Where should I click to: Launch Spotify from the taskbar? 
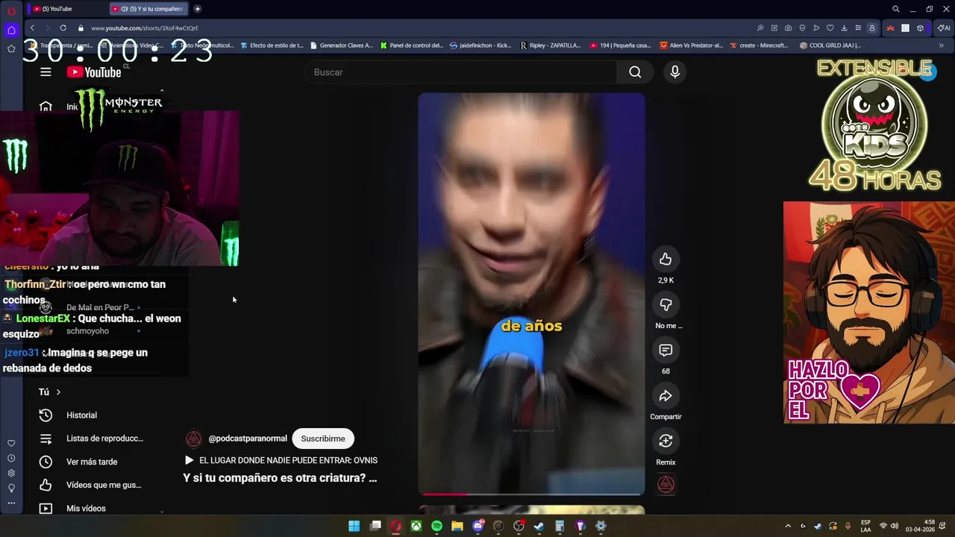[436, 526]
